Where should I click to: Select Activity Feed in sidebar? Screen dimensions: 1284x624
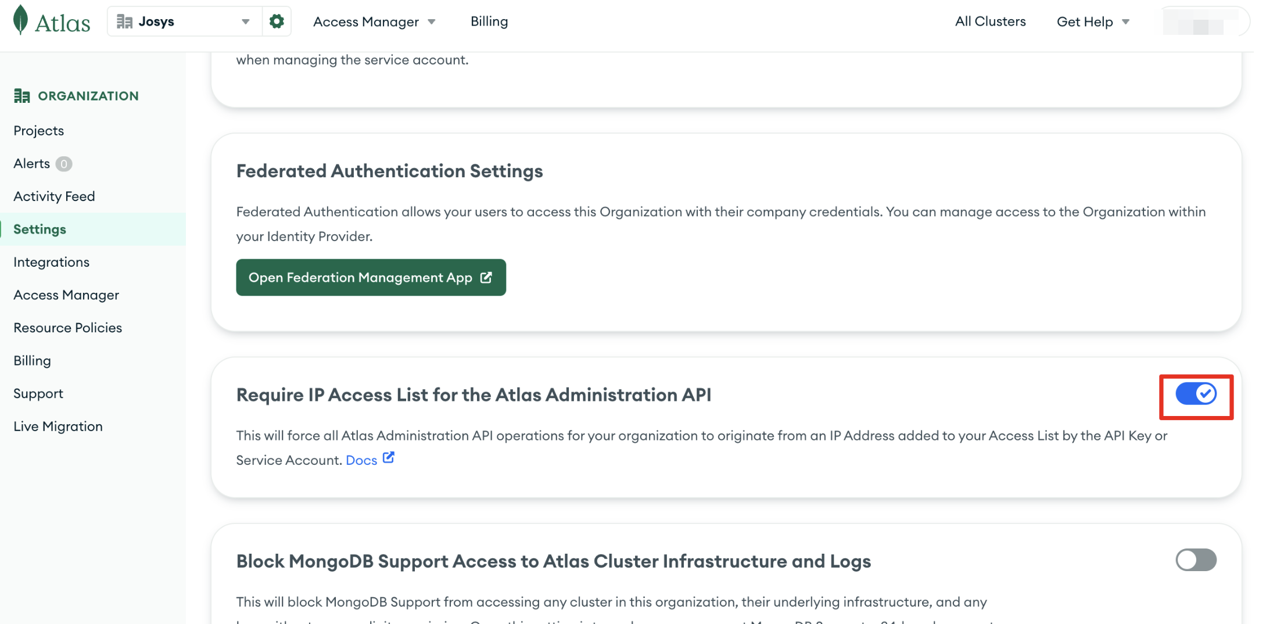tap(54, 196)
